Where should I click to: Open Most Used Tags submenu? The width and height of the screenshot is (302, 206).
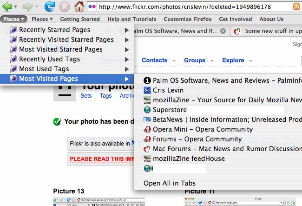pyautogui.click(x=67, y=69)
